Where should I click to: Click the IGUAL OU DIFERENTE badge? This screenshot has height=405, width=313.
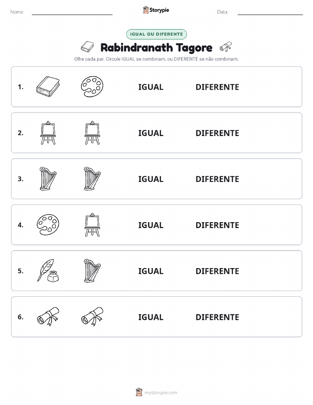pos(156,34)
